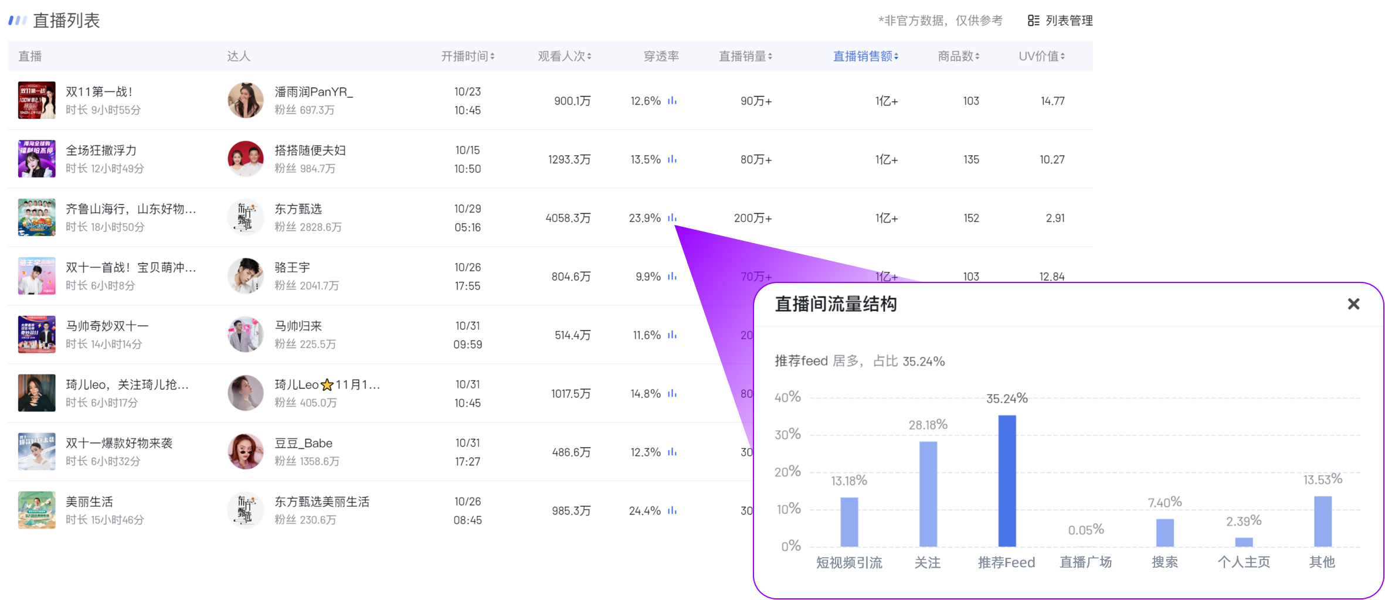Open 双十一爆款好物来袭 livestream thumbnail

pos(37,452)
